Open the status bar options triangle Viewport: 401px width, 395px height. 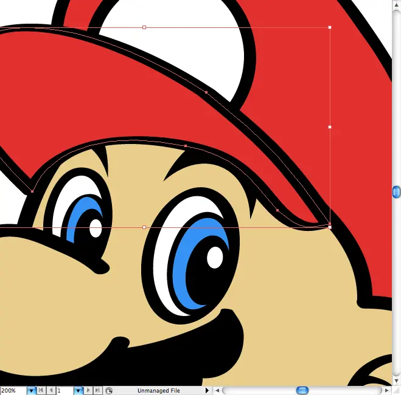[x=207, y=390]
